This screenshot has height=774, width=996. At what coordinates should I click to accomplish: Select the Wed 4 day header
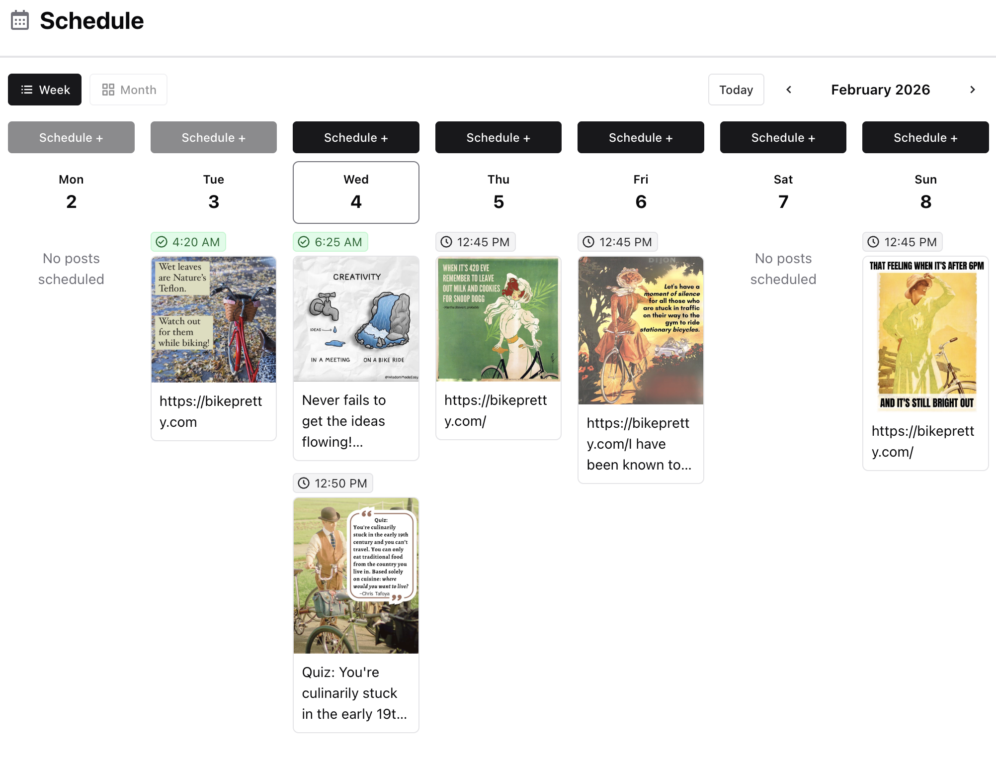pos(356,193)
